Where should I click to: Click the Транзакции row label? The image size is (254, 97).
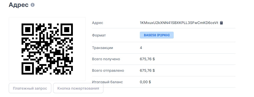click(x=103, y=48)
